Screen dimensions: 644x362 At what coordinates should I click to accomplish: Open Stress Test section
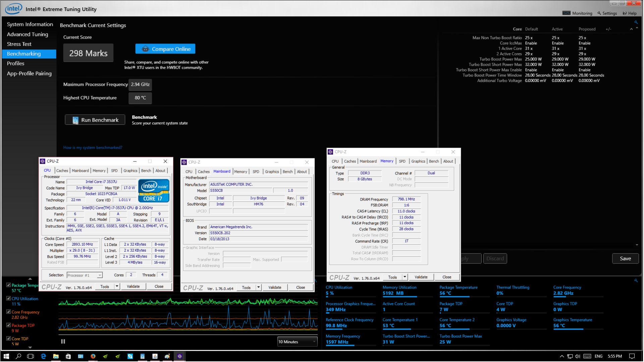tap(19, 44)
